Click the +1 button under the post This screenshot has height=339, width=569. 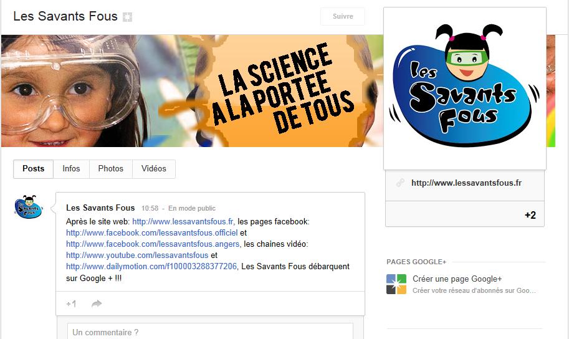[x=72, y=304]
